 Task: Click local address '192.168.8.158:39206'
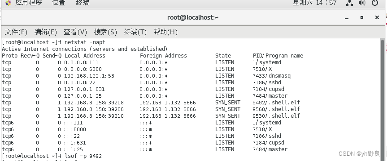pyautogui.click(x=94, y=109)
